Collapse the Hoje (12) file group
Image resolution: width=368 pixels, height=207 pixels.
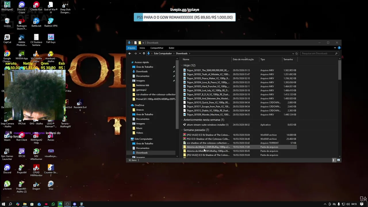[x=182, y=65]
